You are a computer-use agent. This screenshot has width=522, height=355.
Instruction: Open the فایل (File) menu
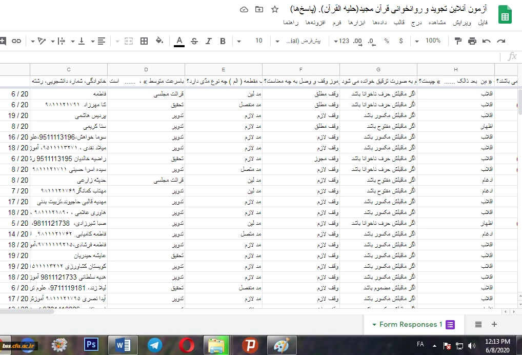click(x=483, y=23)
